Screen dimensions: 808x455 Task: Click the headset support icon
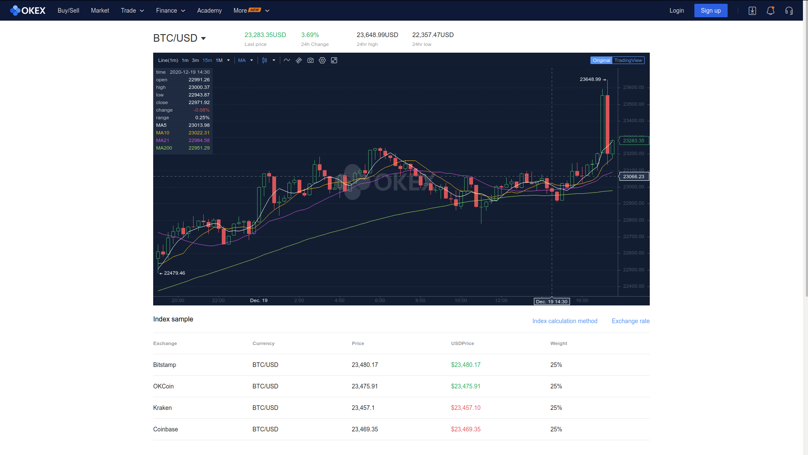tap(789, 11)
